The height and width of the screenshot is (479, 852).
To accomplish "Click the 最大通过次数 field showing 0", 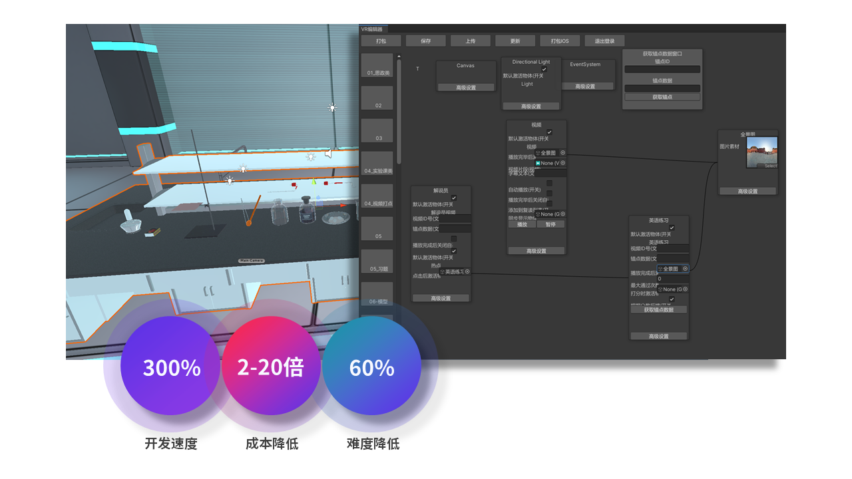I will [673, 279].
